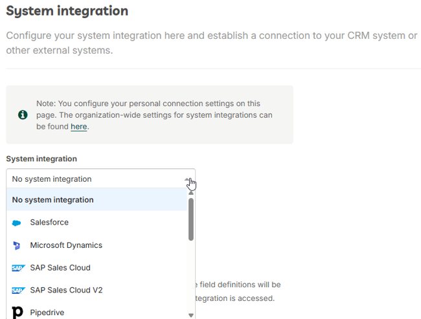Choose Microsoft Dynamics from the list
Viewport: 421px width, 319px height.
pyautogui.click(x=97, y=245)
